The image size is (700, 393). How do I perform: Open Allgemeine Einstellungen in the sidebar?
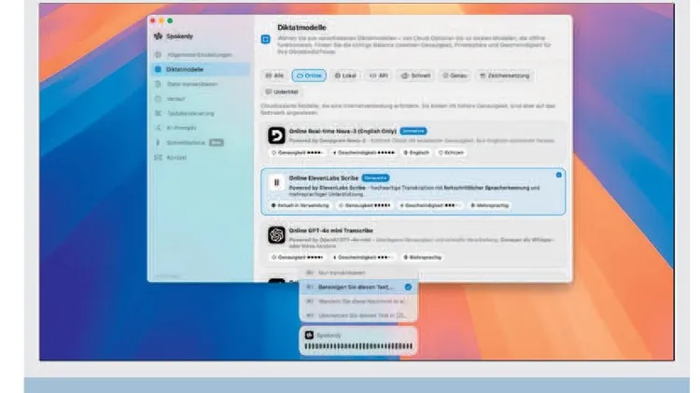pyautogui.click(x=200, y=55)
